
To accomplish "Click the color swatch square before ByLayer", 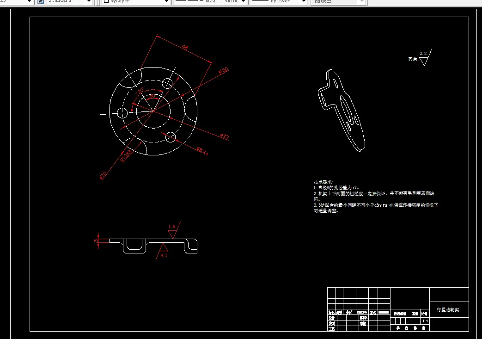I will coord(106,1).
